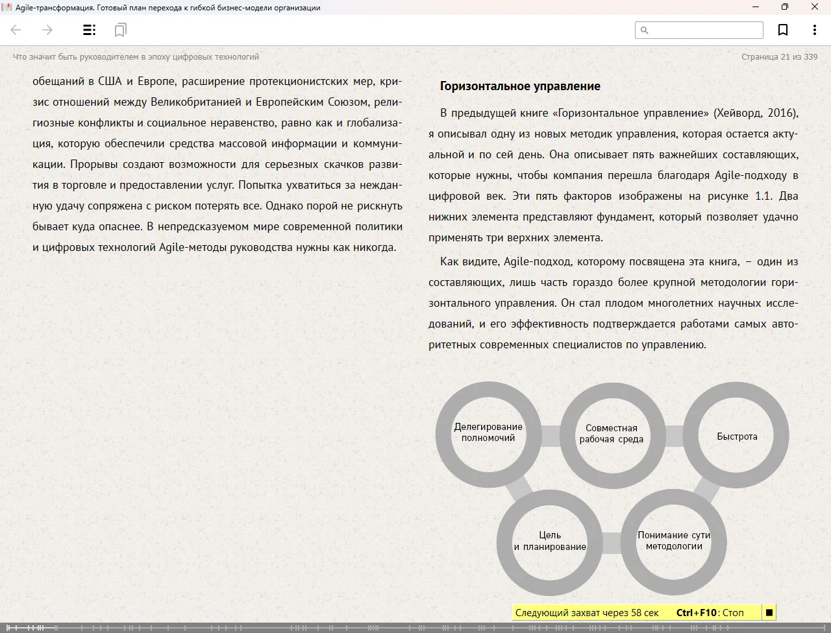Click the 'Делегирование полномочий' circle in diagram
This screenshot has width=831, height=633.
[488, 433]
